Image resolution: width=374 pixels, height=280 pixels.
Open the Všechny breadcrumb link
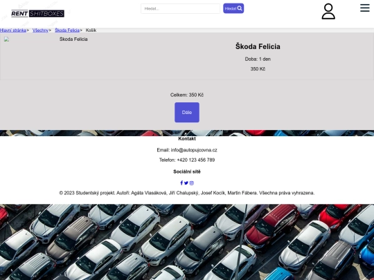pos(40,30)
